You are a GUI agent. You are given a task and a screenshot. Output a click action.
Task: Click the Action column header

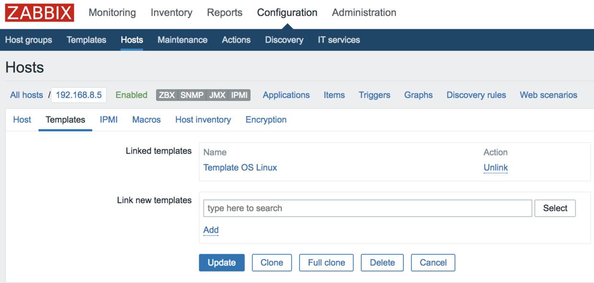(495, 152)
